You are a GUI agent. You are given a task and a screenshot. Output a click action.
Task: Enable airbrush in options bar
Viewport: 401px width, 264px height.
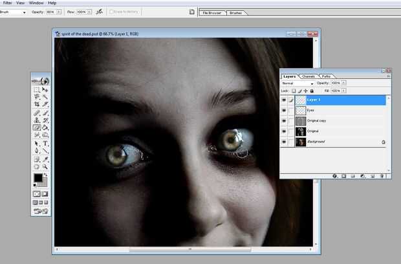click(99, 12)
